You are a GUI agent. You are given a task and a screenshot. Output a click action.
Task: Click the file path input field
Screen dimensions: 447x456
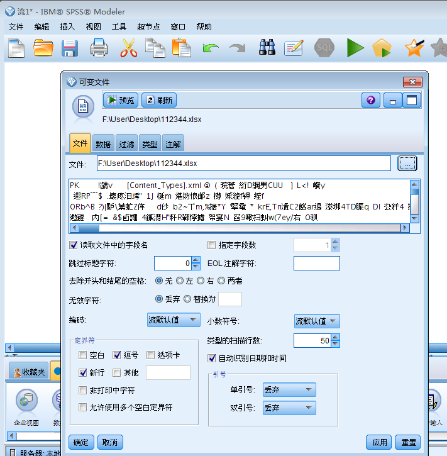(x=243, y=164)
